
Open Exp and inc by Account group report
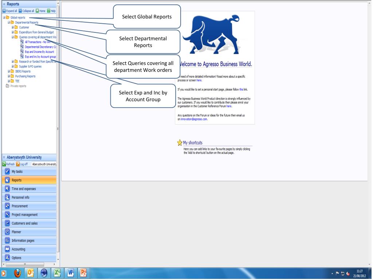(x=40, y=57)
